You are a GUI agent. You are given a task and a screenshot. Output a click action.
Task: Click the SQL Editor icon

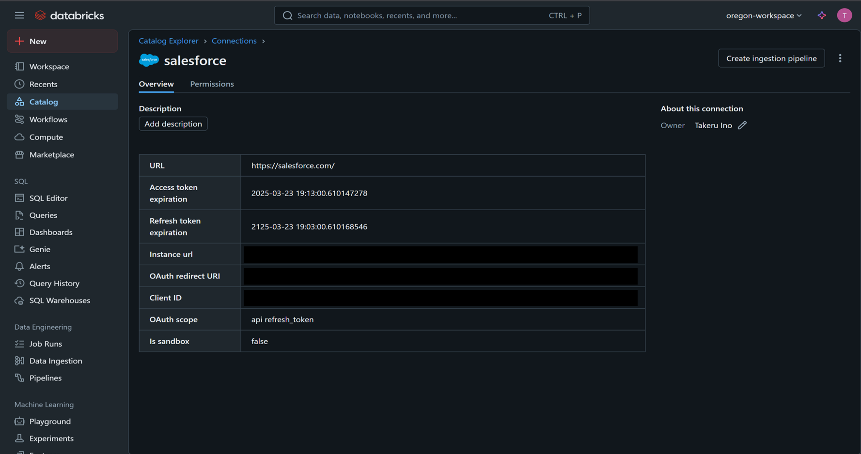(19, 198)
